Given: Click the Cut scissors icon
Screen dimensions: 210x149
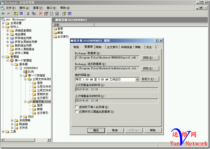Looking at the screenshot, I should coord(28,13).
